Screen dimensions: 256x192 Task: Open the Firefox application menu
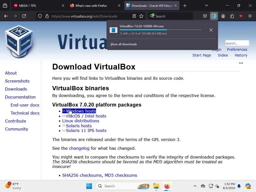250,16
